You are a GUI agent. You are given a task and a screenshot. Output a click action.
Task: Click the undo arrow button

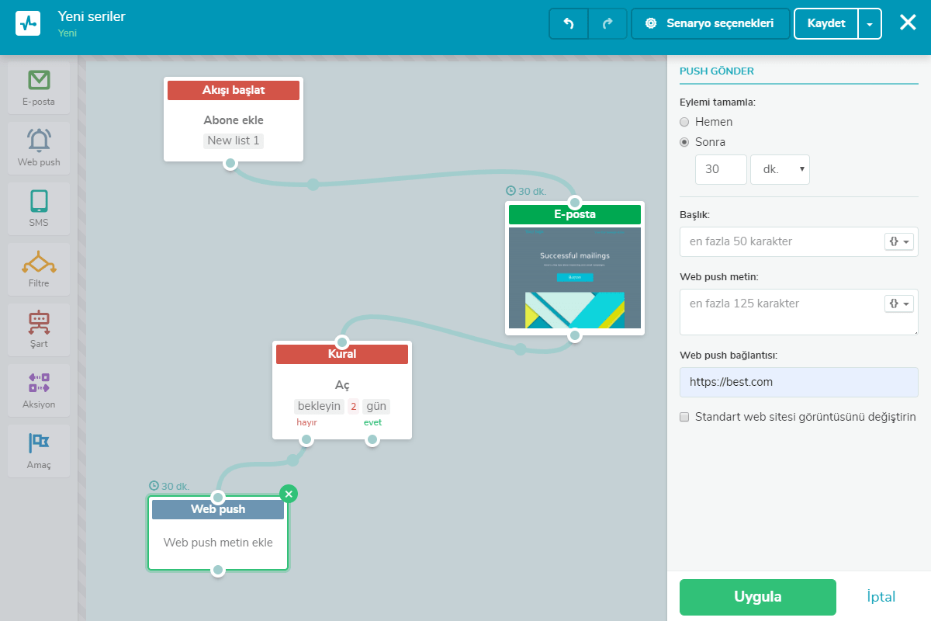(x=569, y=23)
